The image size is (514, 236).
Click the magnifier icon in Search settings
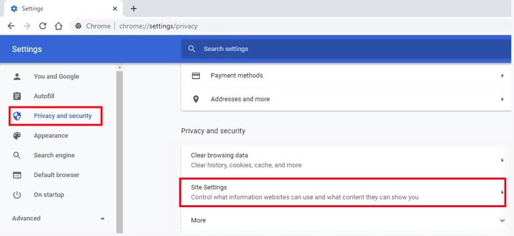coord(191,49)
